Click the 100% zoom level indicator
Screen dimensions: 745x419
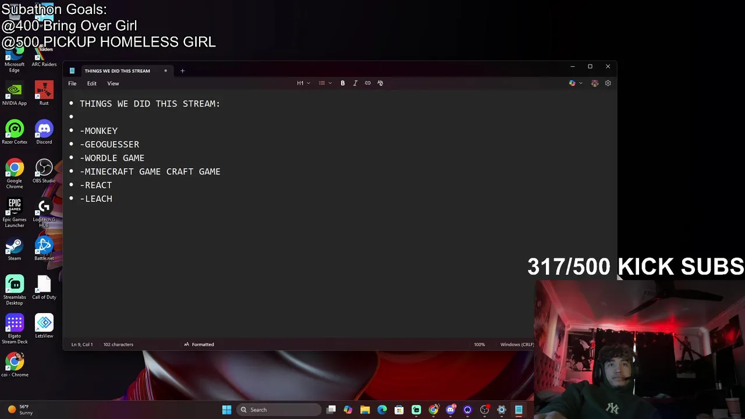pos(479,345)
